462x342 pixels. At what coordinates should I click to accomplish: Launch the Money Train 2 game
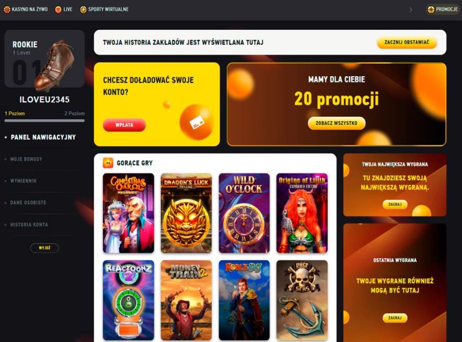click(x=186, y=300)
